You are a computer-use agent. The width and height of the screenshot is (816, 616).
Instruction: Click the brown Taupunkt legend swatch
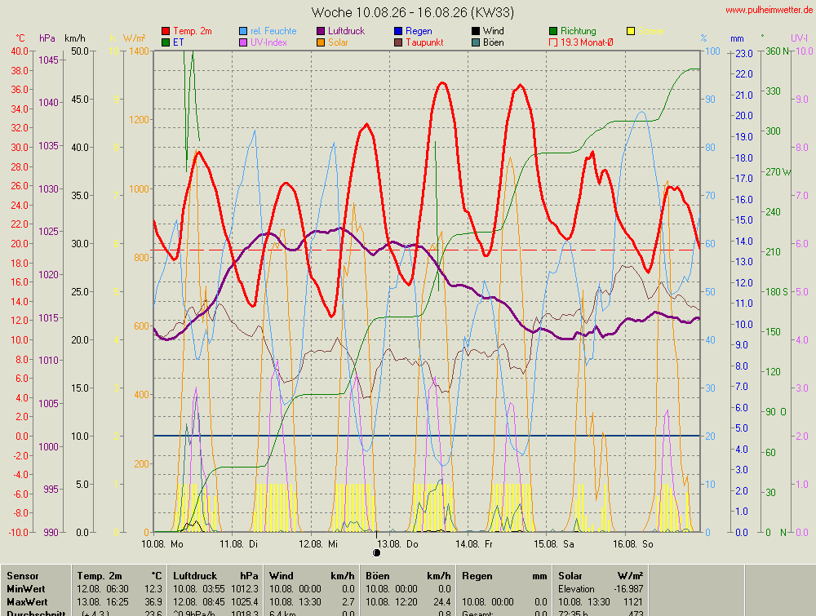point(398,42)
